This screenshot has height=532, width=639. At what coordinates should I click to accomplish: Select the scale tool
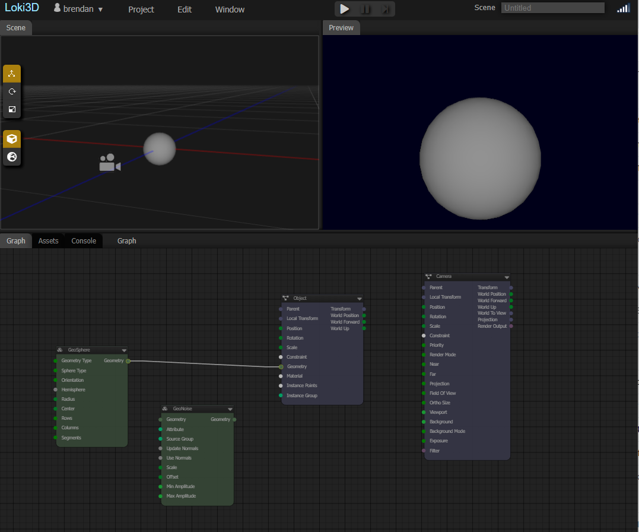click(12, 109)
